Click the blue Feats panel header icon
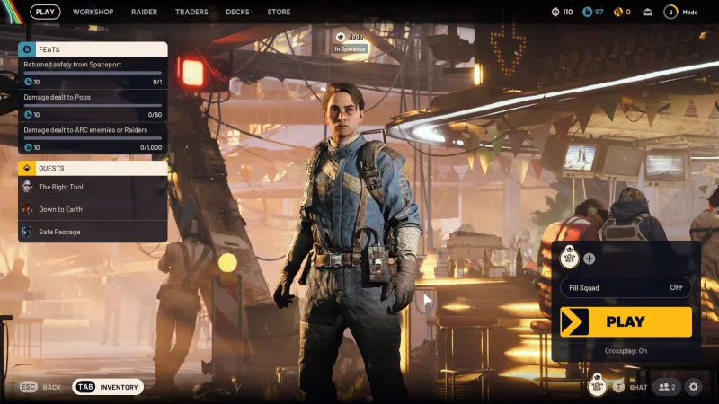 pyautogui.click(x=27, y=49)
